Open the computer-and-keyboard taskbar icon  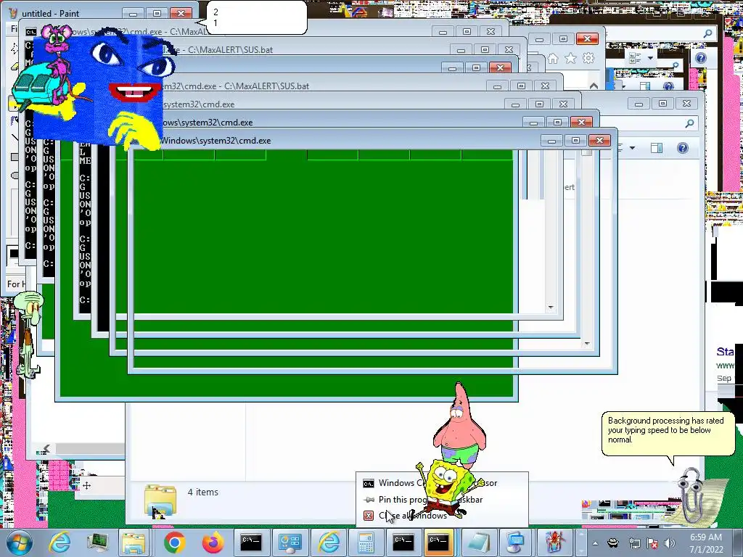pos(515,542)
